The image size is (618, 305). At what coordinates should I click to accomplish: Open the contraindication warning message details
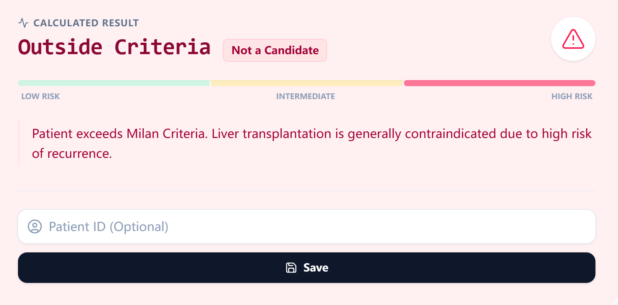[x=306, y=143]
